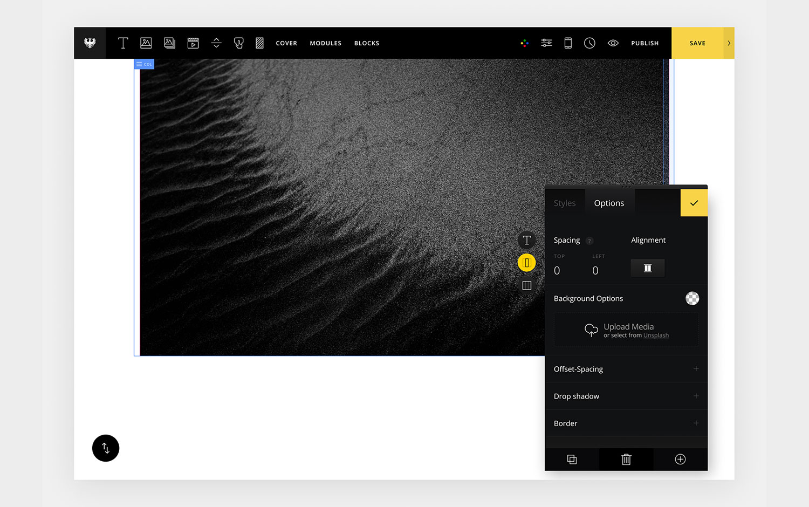Select the vertical Spacer tool
809x507 pixels.
[216, 43]
